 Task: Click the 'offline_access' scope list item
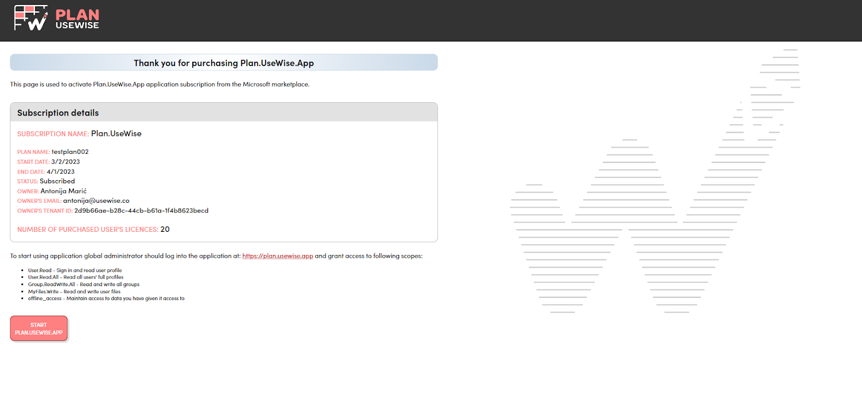click(x=106, y=299)
